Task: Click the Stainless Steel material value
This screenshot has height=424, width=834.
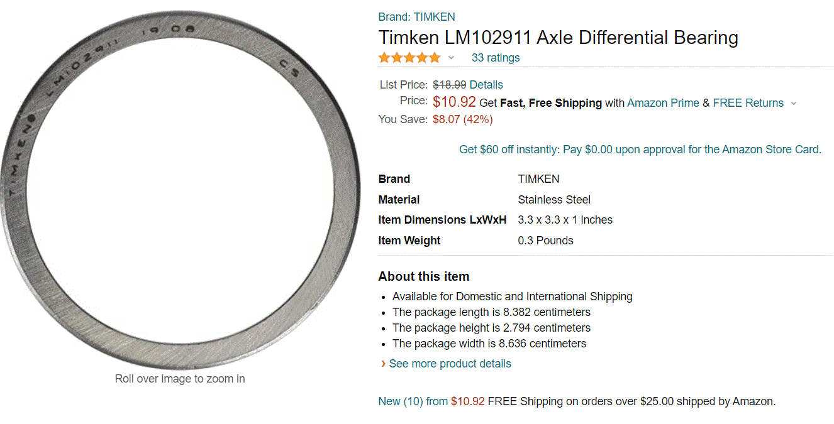Action: click(554, 200)
